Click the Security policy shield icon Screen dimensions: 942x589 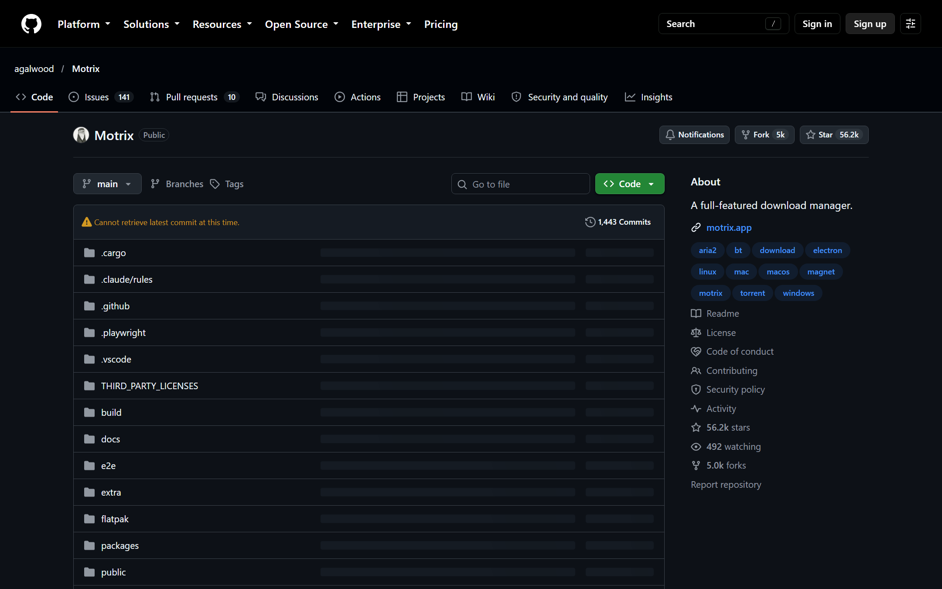696,390
